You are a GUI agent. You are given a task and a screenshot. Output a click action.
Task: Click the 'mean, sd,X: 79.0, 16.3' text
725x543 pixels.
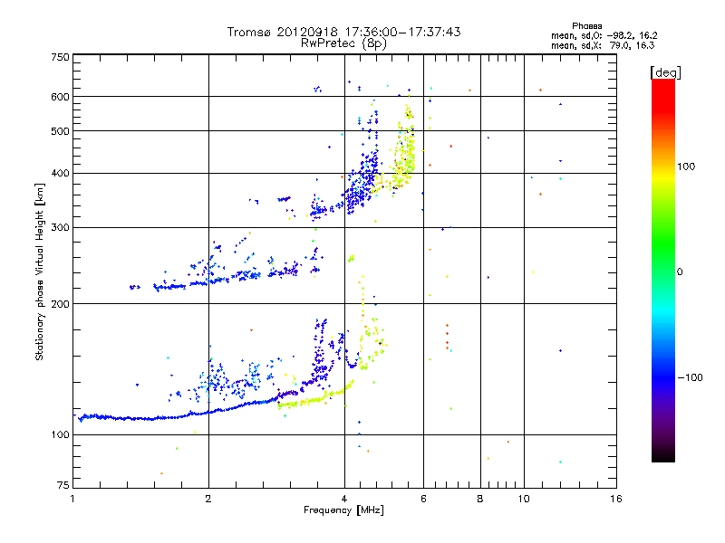(603, 45)
